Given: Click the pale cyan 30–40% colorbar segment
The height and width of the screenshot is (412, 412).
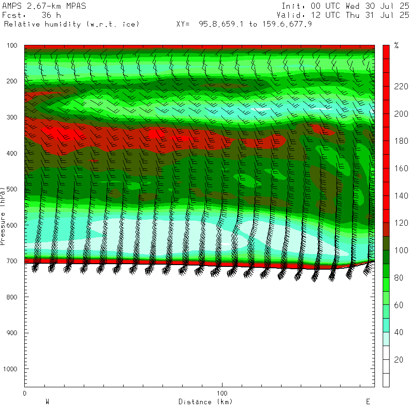Looking at the screenshot, I should click(386, 339).
